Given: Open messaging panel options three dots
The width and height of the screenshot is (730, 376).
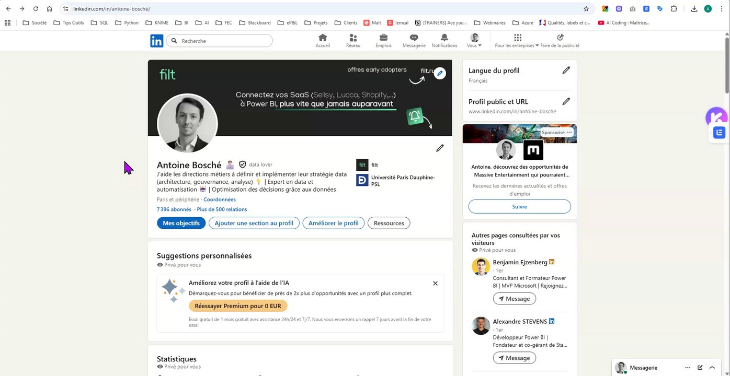Looking at the screenshot, I should (x=688, y=368).
